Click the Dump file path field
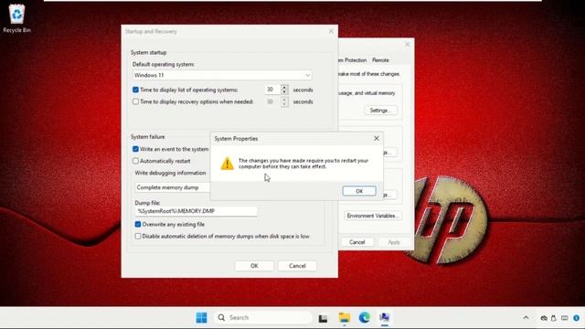585x329 pixels. click(196, 211)
